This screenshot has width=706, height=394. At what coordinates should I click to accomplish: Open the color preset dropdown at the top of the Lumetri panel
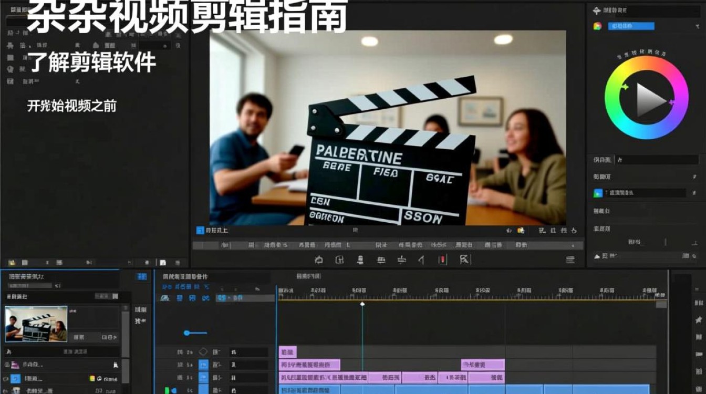click(x=698, y=25)
